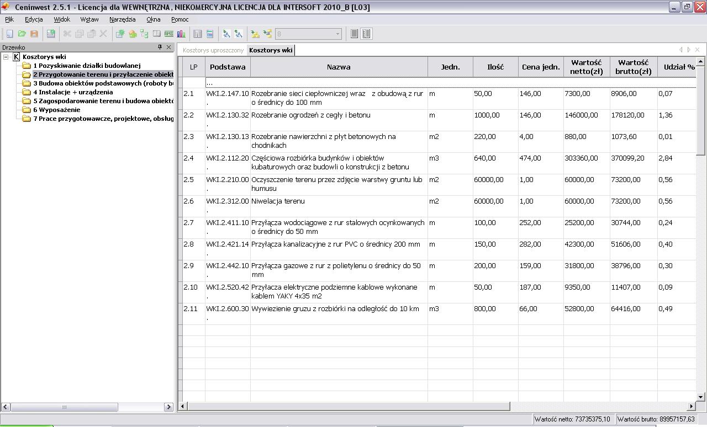This screenshot has height=427, width=707.
Task: Click the yellow house objects icon
Action: [132, 34]
